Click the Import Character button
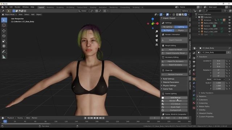The width and height of the screenshot is (232, 130). tap(174, 40)
